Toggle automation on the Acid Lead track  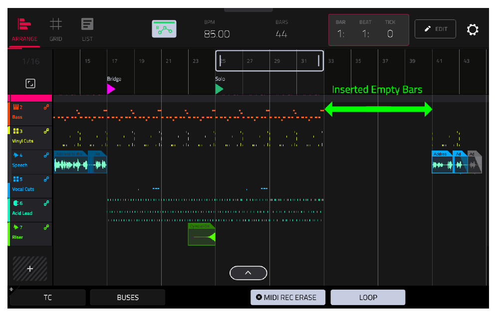click(x=46, y=203)
